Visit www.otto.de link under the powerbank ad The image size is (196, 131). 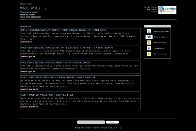(26, 42)
